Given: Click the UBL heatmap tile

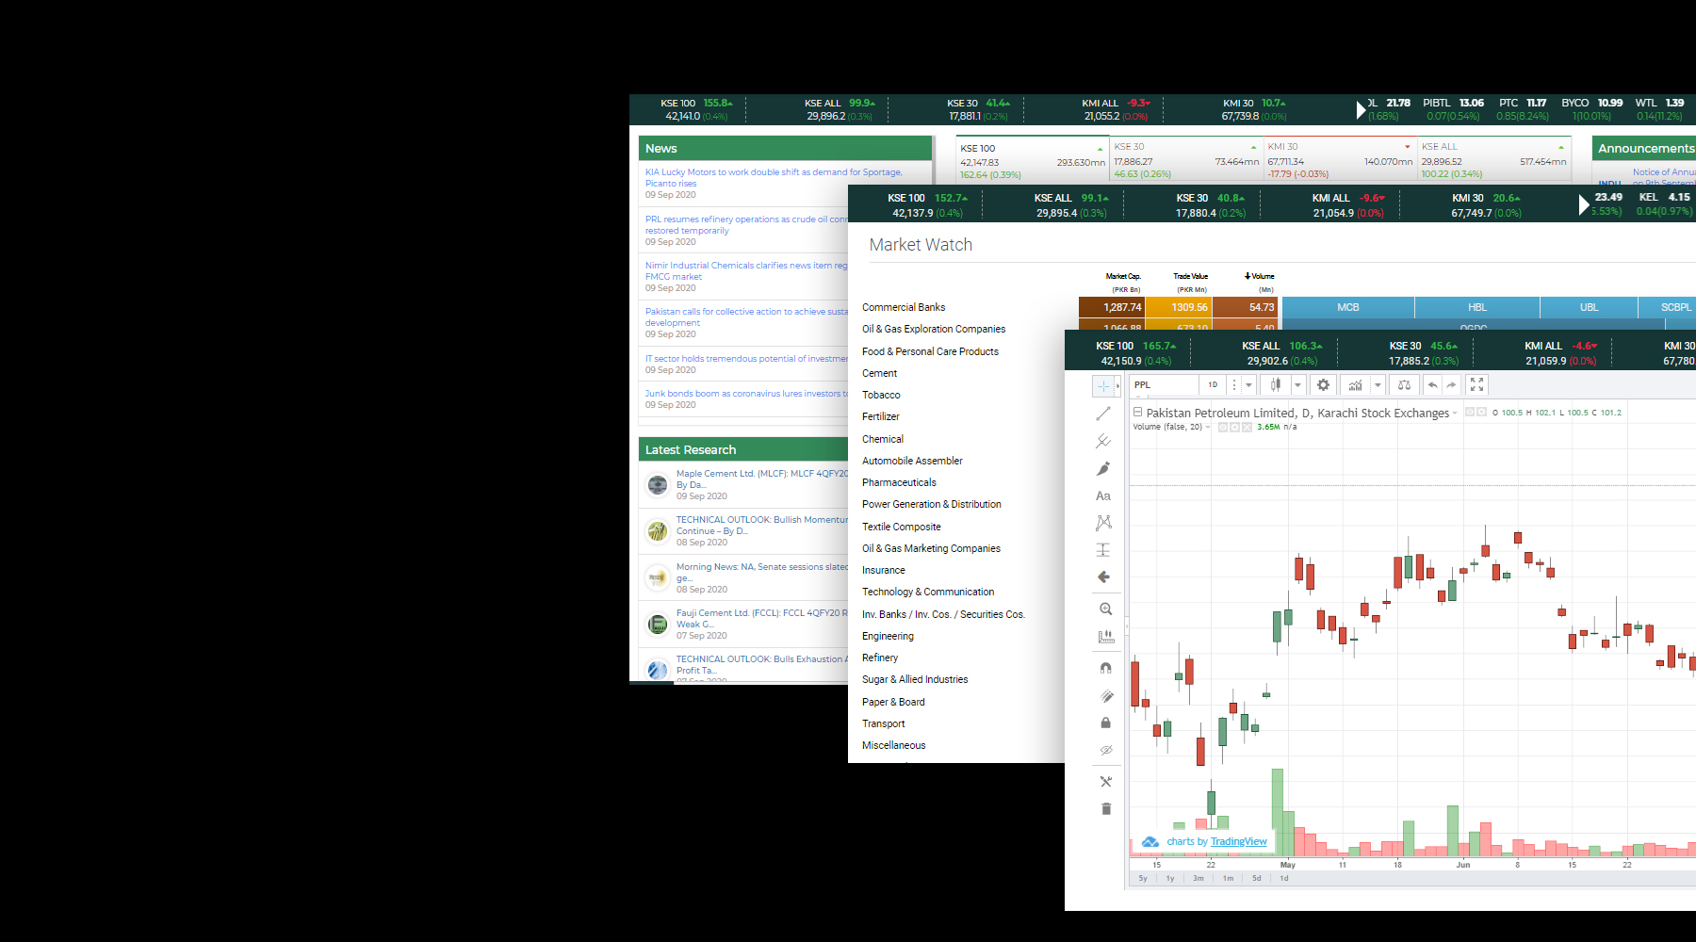Looking at the screenshot, I should [1589, 307].
